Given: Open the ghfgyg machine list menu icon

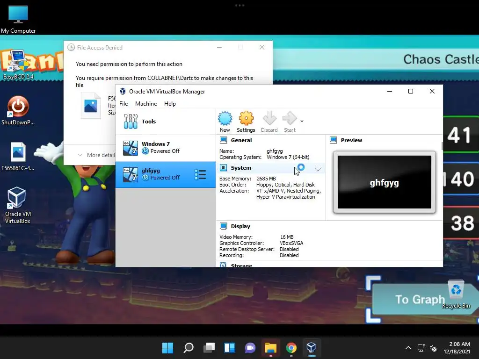Looking at the screenshot, I should [200, 175].
